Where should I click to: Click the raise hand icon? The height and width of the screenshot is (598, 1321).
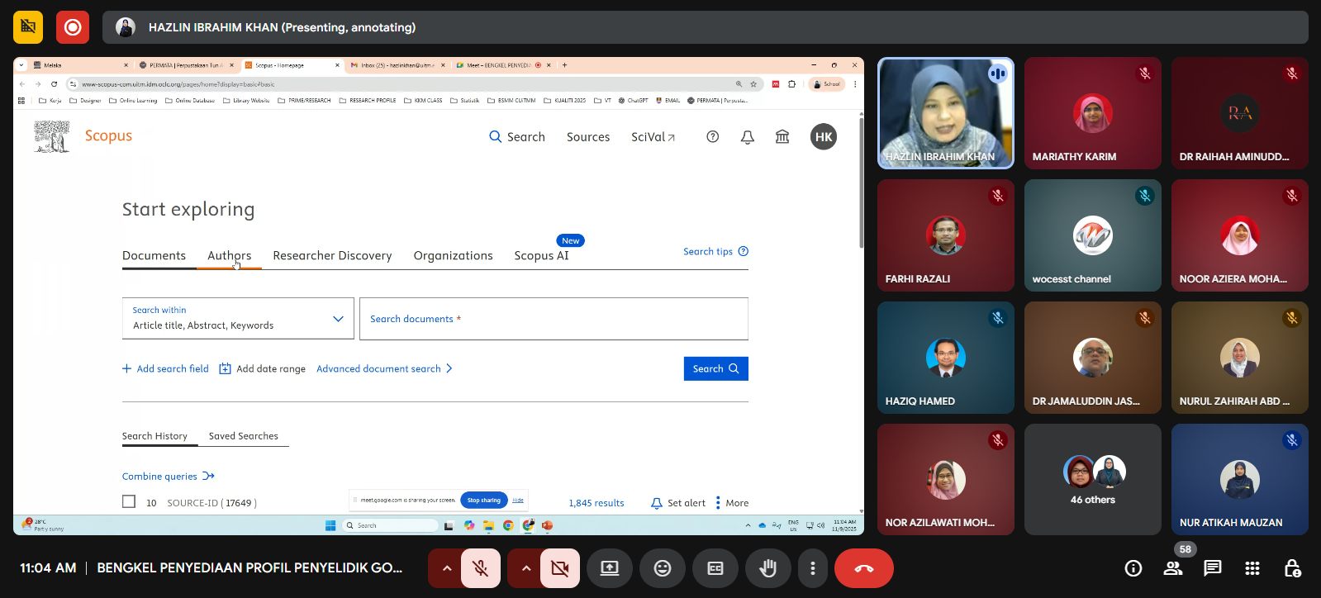pos(768,568)
